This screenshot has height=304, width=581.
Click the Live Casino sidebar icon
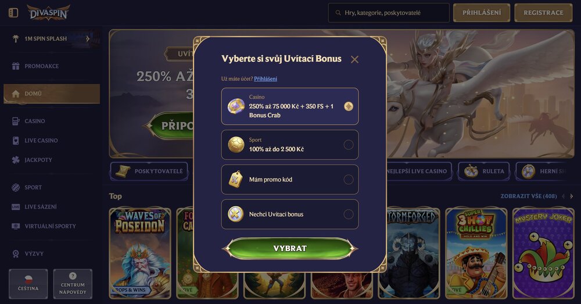click(x=16, y=141)
